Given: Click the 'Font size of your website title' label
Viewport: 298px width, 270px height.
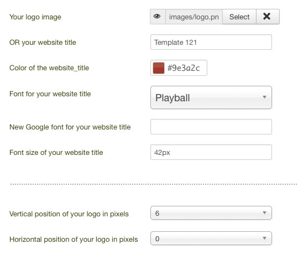Looking at the screenshot, I should (56, 153).
